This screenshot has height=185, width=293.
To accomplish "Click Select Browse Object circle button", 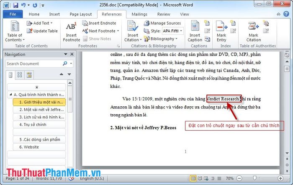I will click(287, 165).
